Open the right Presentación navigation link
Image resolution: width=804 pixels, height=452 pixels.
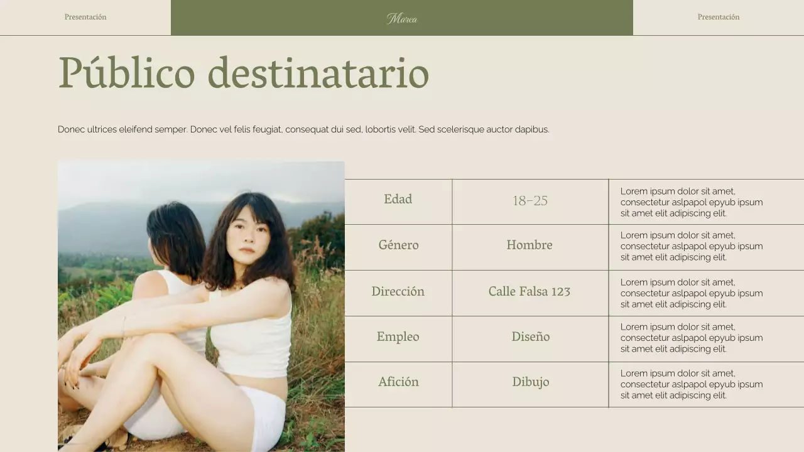718,17
